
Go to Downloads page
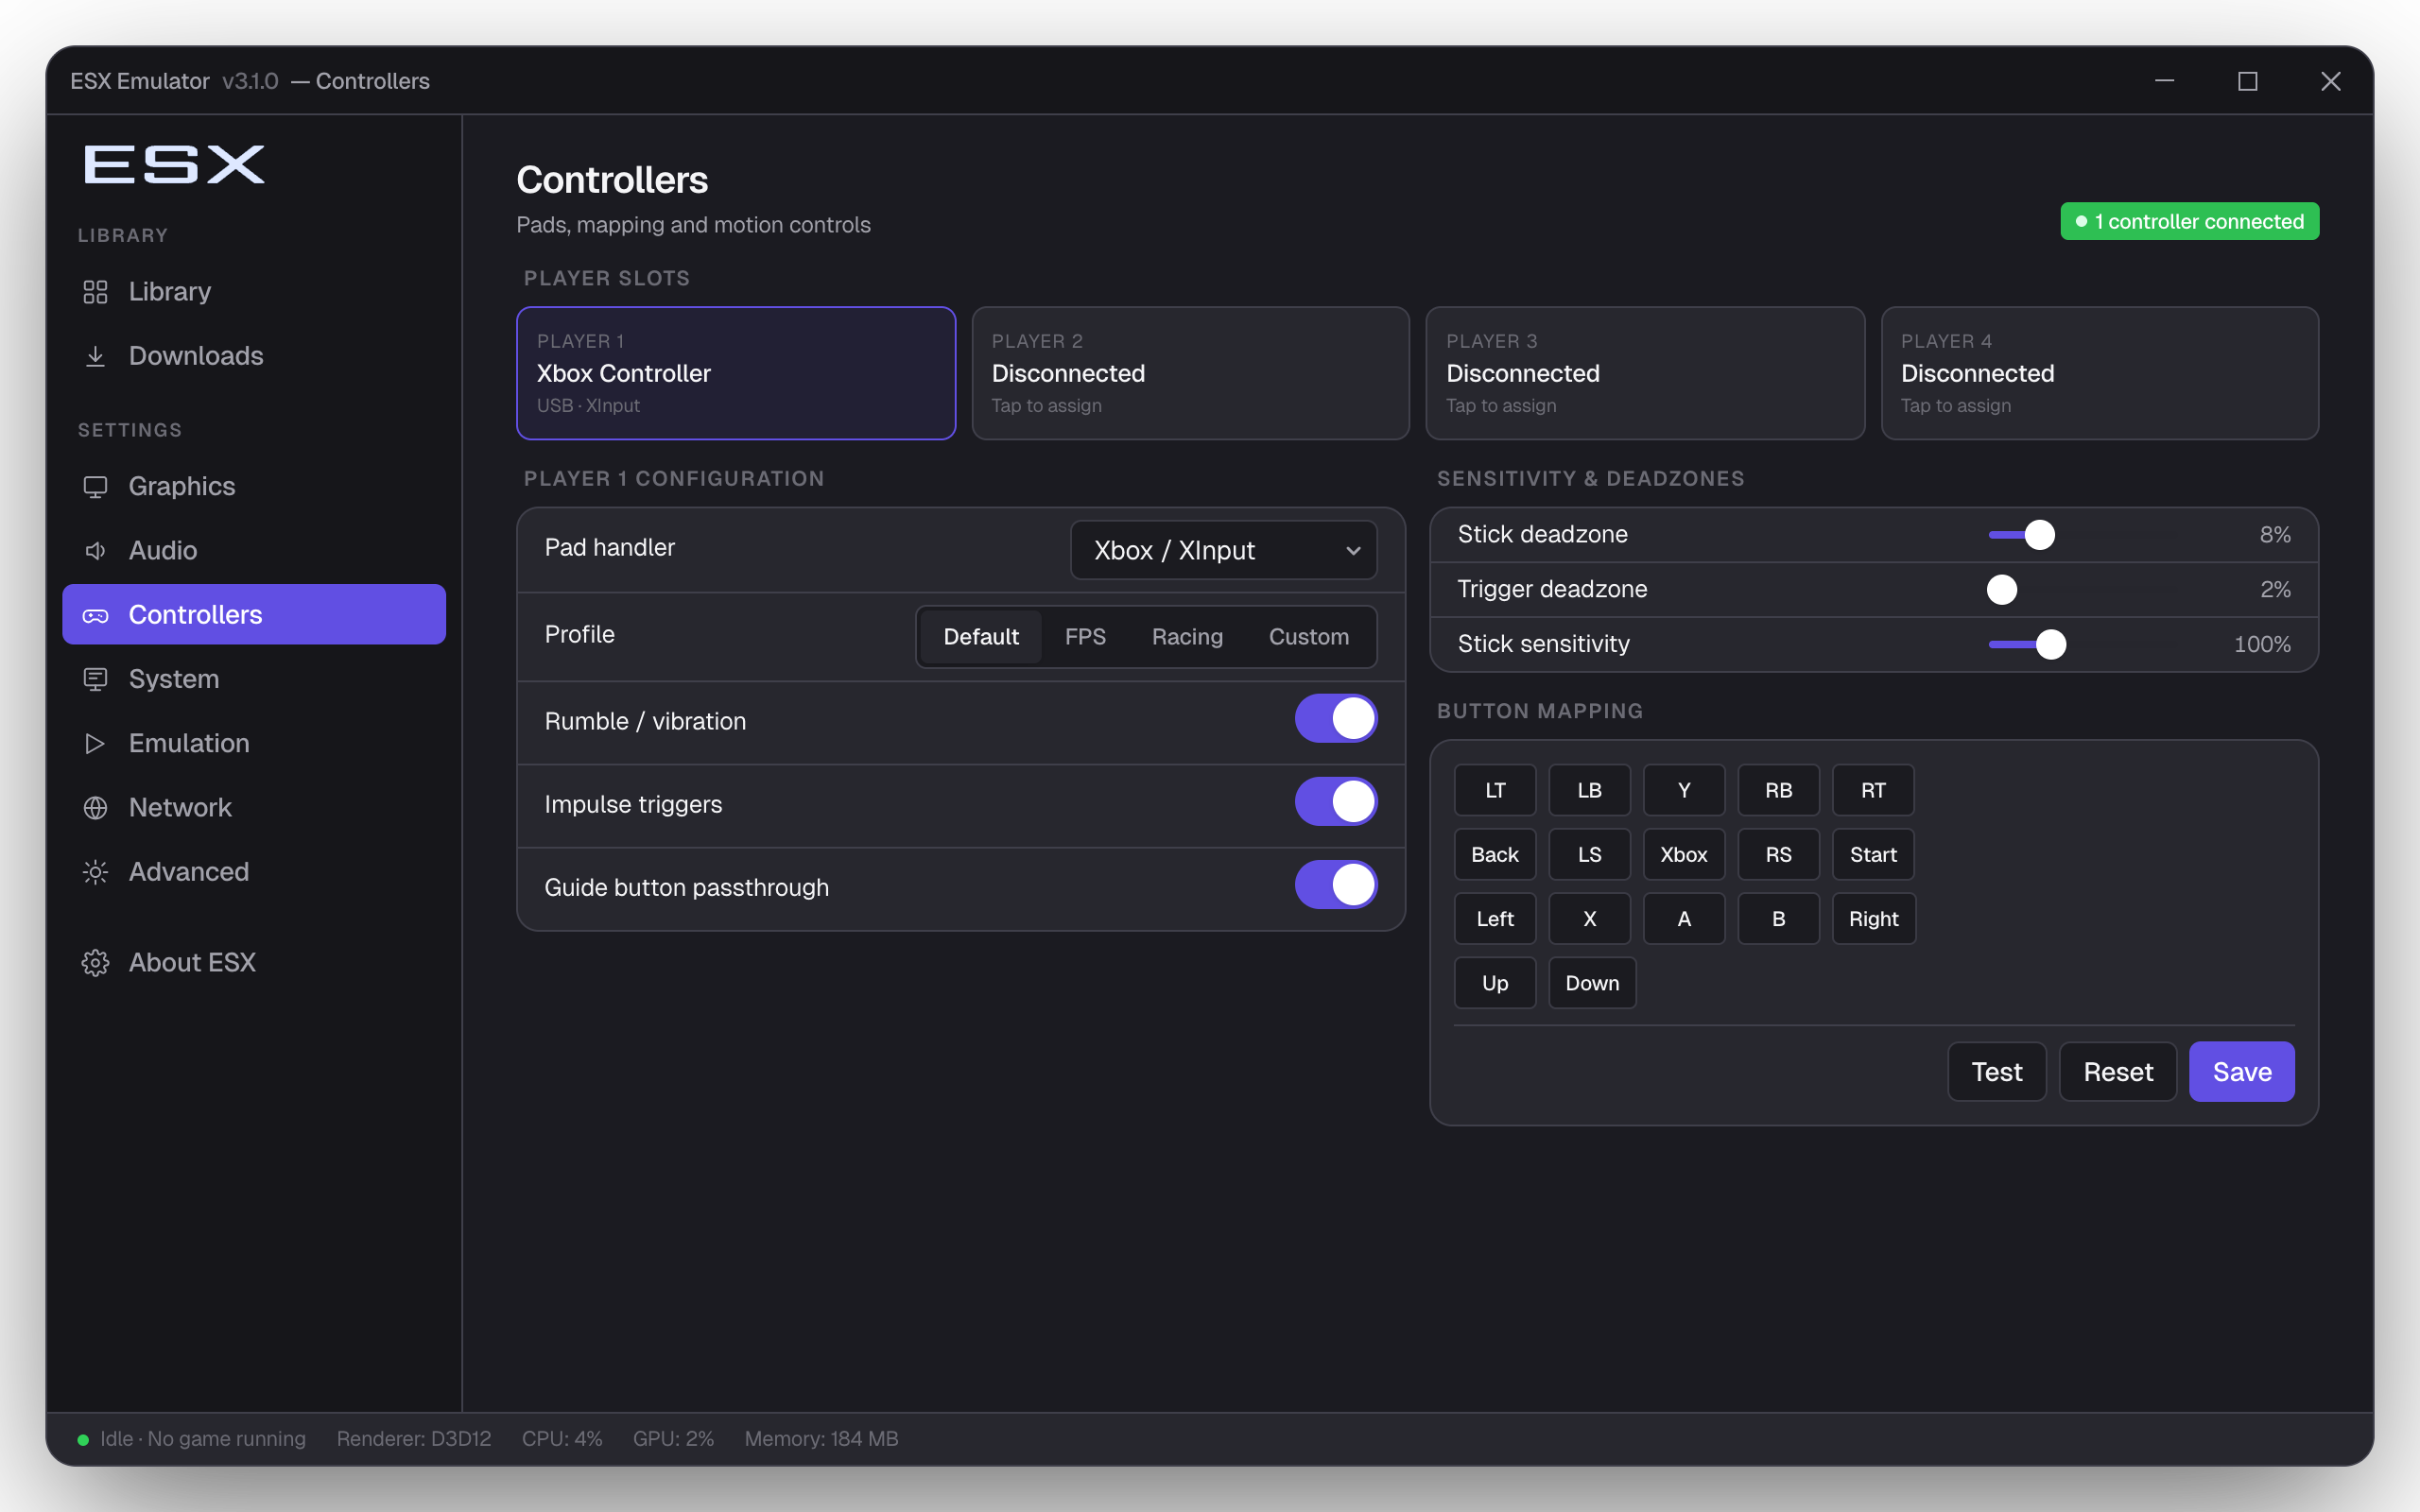(x=254, y=356)
